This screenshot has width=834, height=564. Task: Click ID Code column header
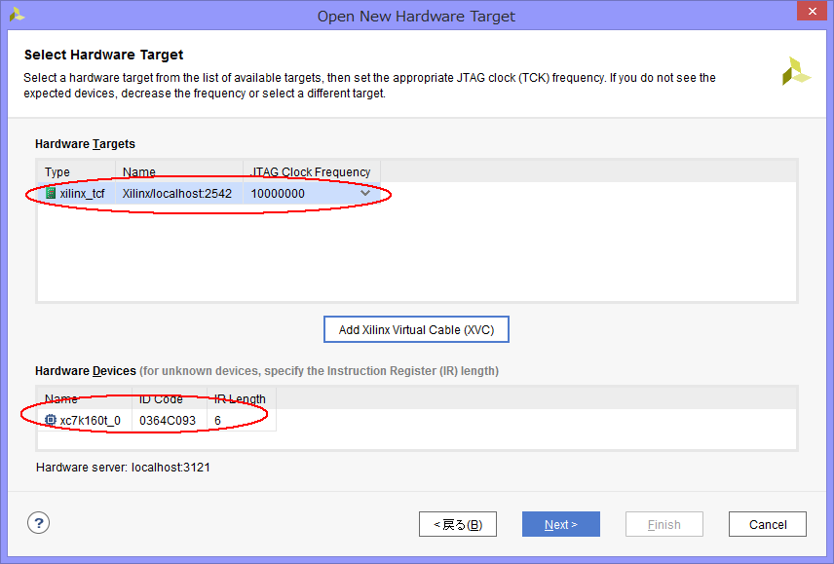point(169,399)
